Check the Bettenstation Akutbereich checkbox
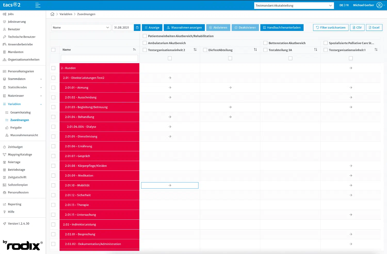Screen dimensions: 387x254 pyautogui.click(x=265, y=43)
